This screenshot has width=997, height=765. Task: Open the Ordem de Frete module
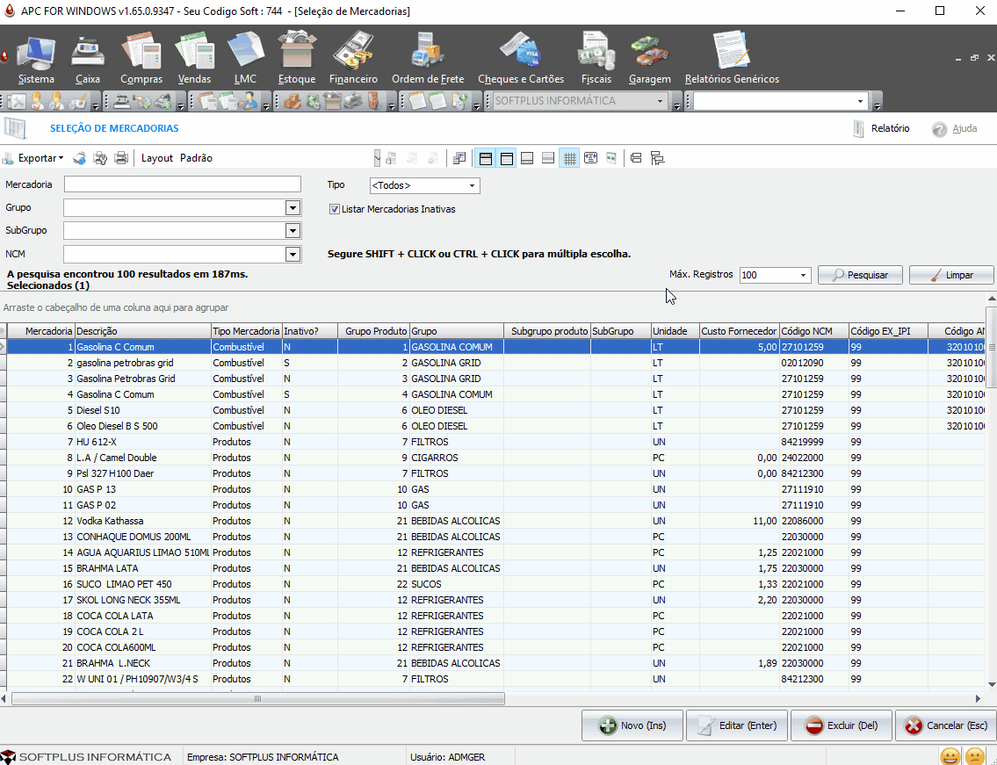tap(427, 59)
